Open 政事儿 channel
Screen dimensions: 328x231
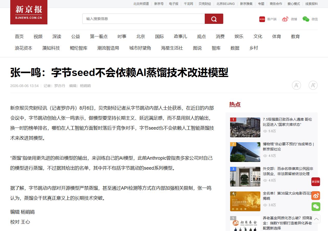pyautogui.click(x=180, y=36)
